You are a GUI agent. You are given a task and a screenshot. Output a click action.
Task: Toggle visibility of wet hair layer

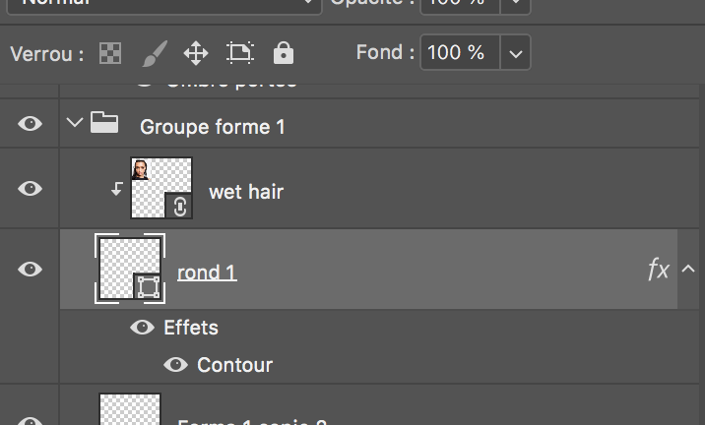point(31,189)
